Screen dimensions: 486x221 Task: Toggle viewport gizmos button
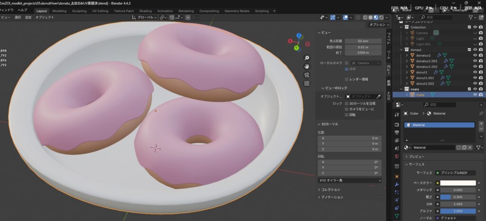(x=333, y=18)
